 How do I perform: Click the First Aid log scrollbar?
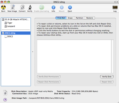pos(112,56)
